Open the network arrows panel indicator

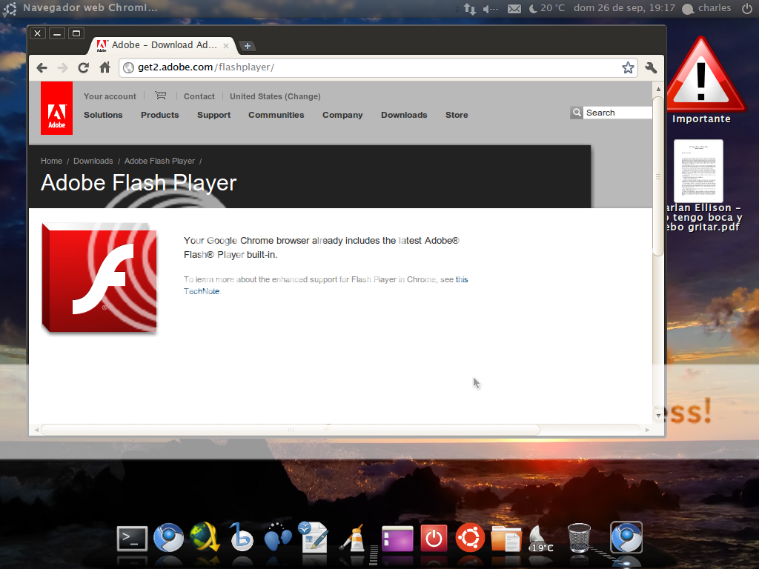(x=469, y=9)
